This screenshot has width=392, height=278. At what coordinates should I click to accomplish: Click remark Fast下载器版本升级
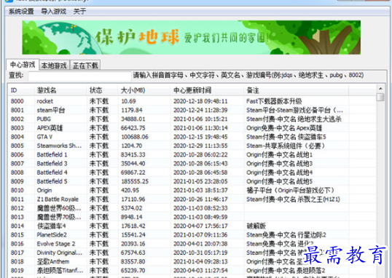click(274, 101)
